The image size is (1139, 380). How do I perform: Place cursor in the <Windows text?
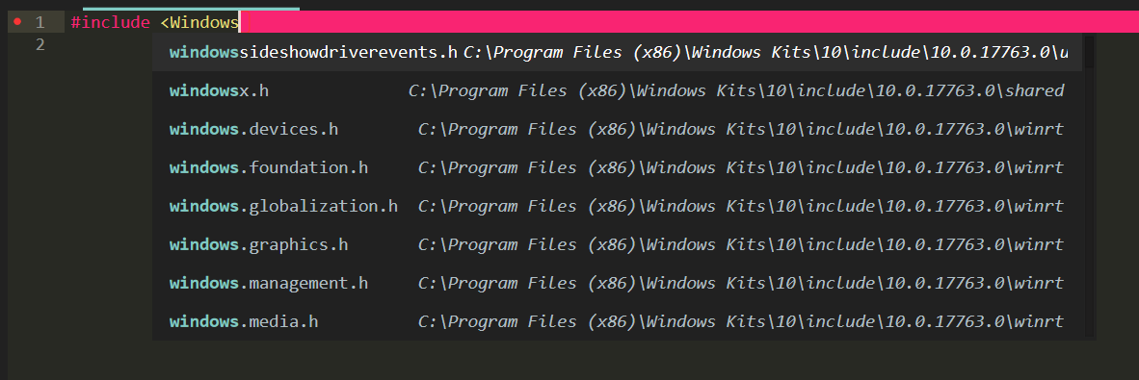(199, 22)
